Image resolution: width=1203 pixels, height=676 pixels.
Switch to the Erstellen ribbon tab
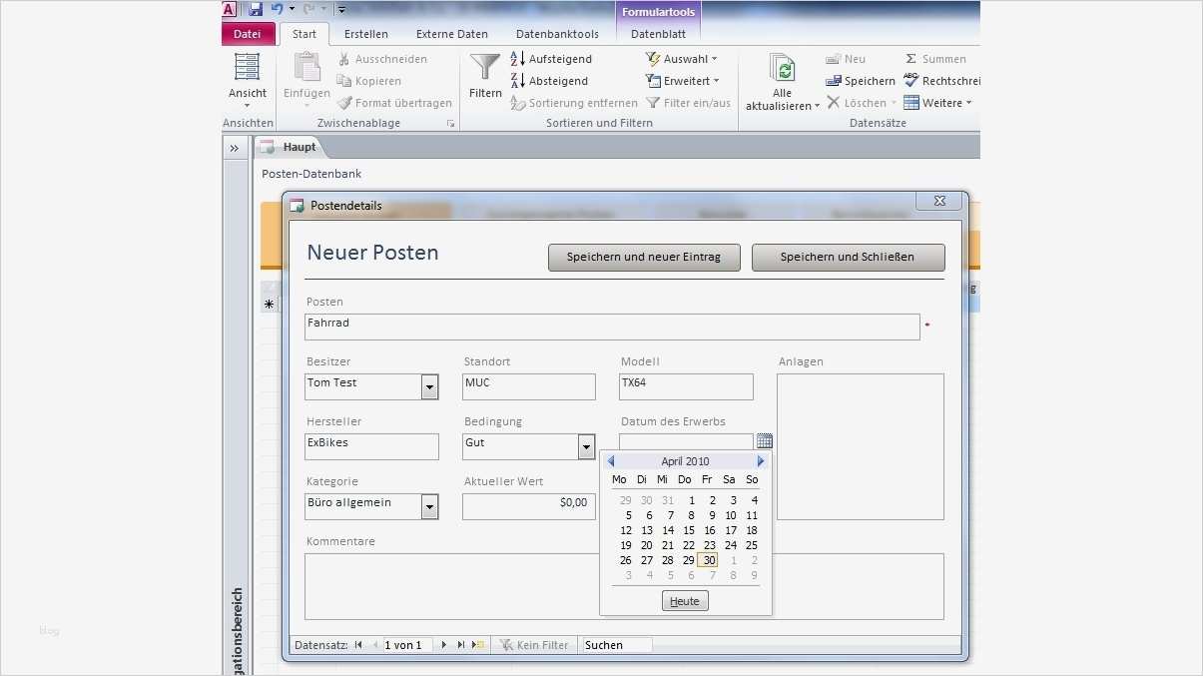[x=365, y=33]
